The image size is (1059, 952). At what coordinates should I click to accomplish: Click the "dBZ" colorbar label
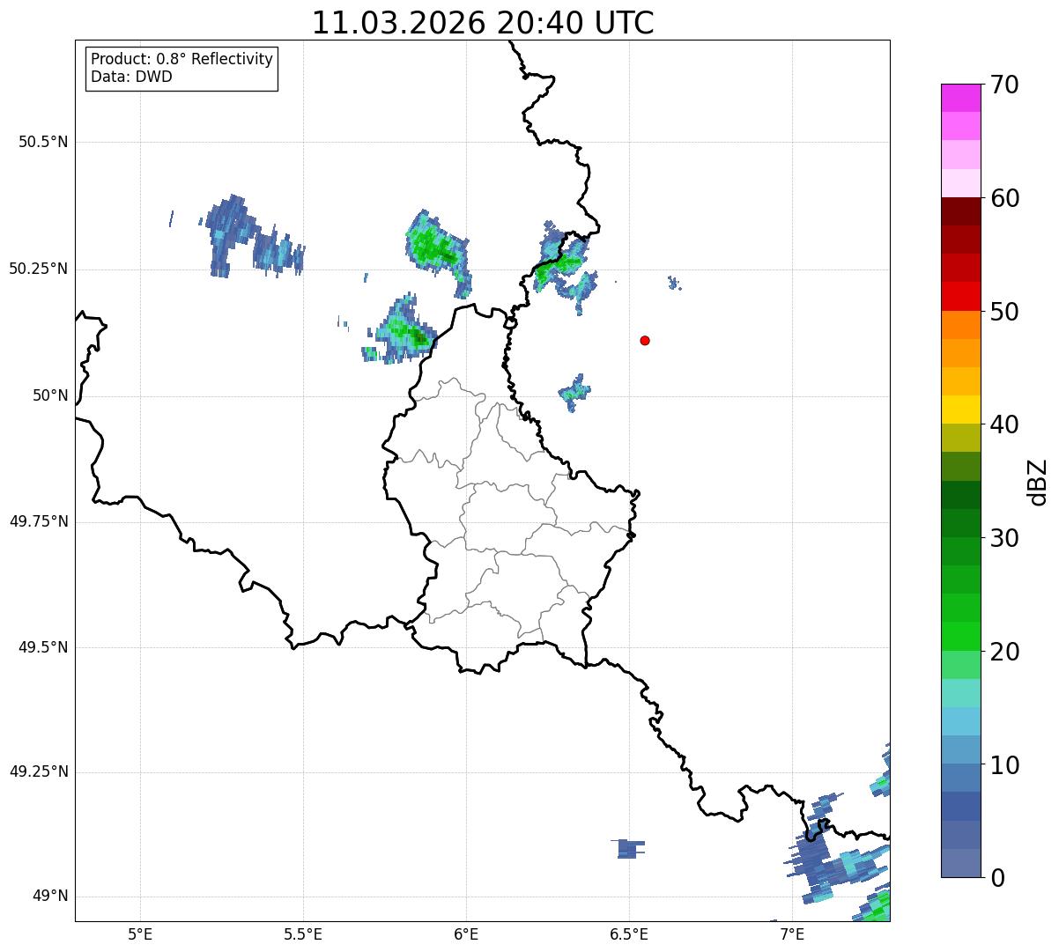pyautogui.click(x=1038, y=481)
